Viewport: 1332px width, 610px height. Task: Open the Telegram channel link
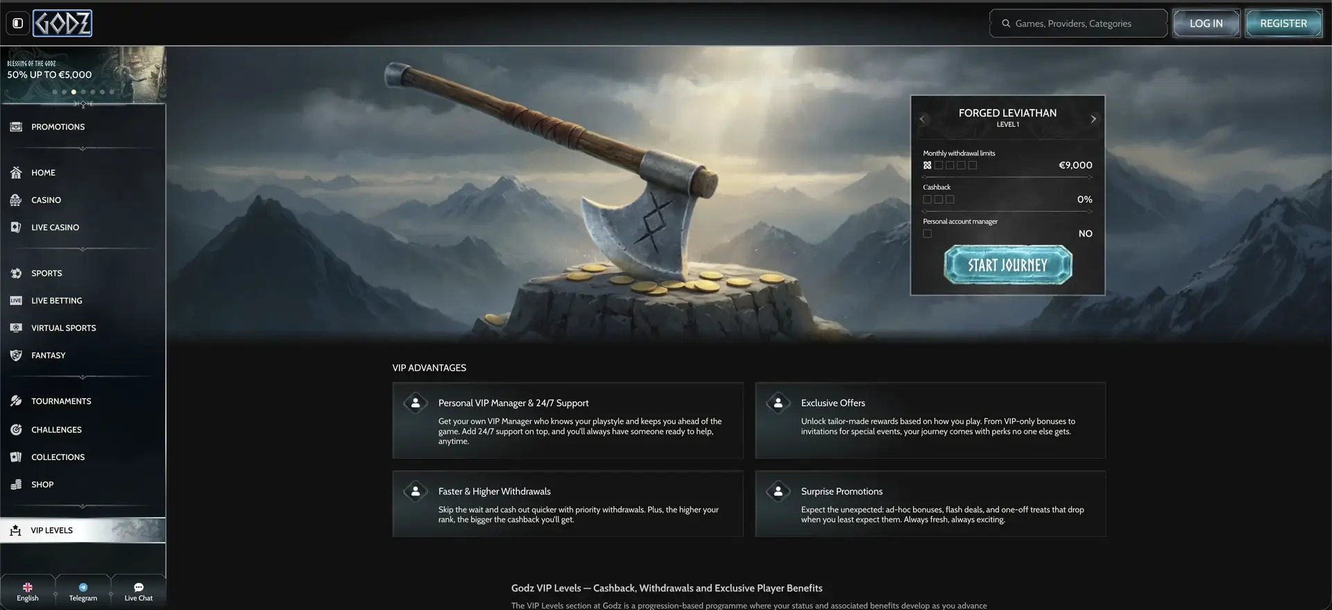click(x=83, y=592)
